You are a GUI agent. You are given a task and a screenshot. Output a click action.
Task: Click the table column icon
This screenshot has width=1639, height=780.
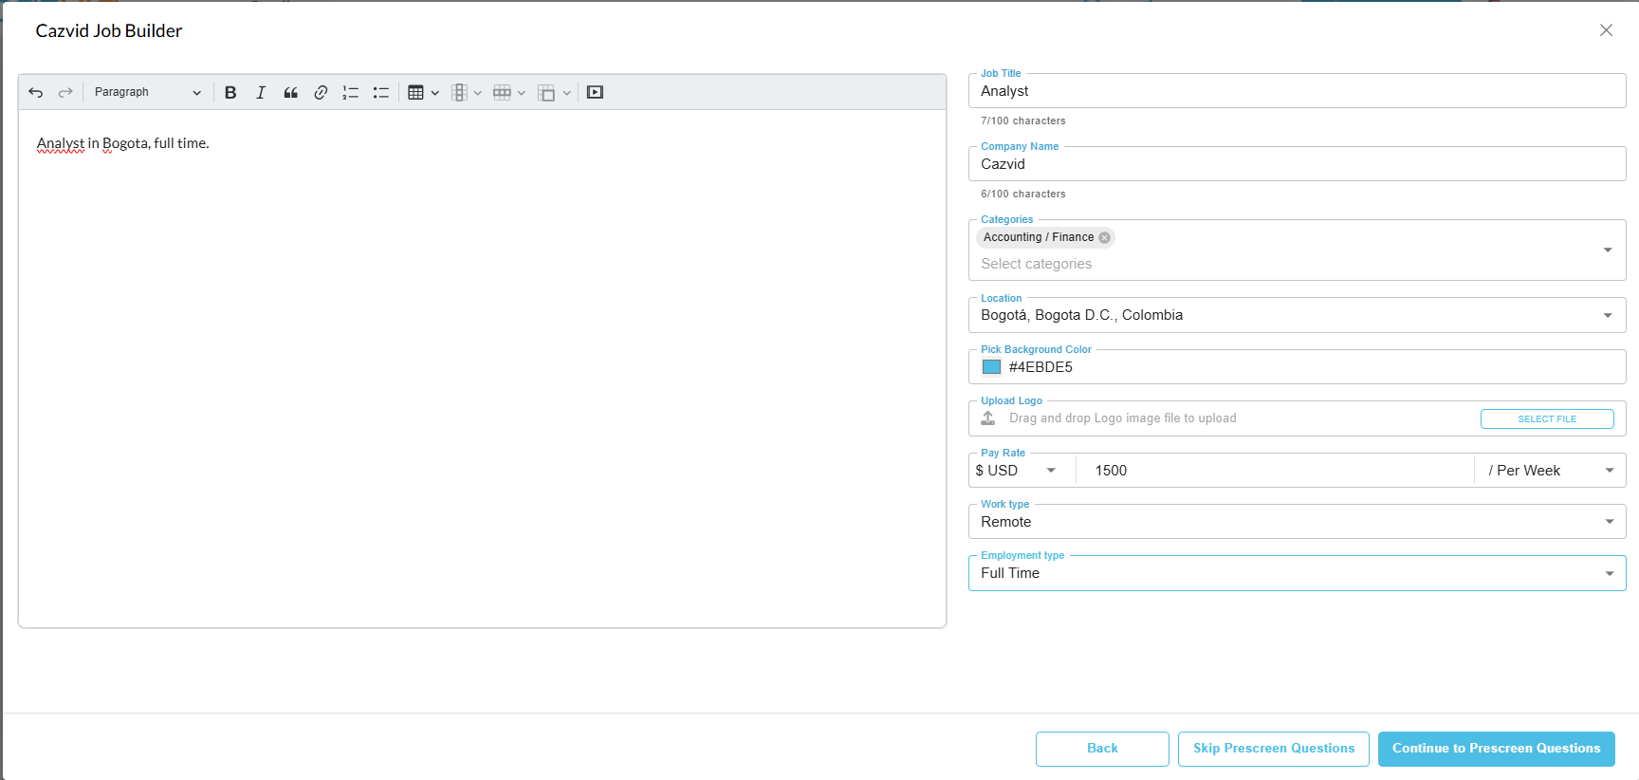pos(459,92)
